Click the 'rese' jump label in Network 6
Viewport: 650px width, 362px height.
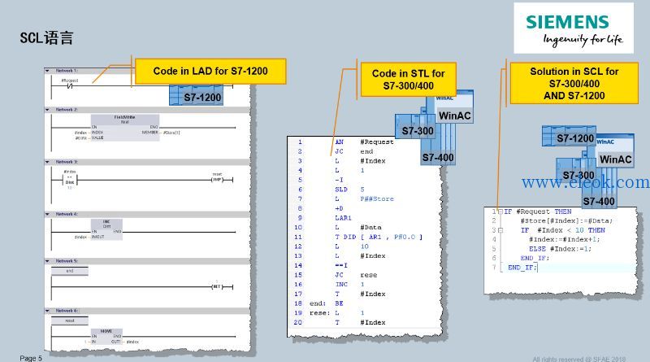tap(70, 321)
